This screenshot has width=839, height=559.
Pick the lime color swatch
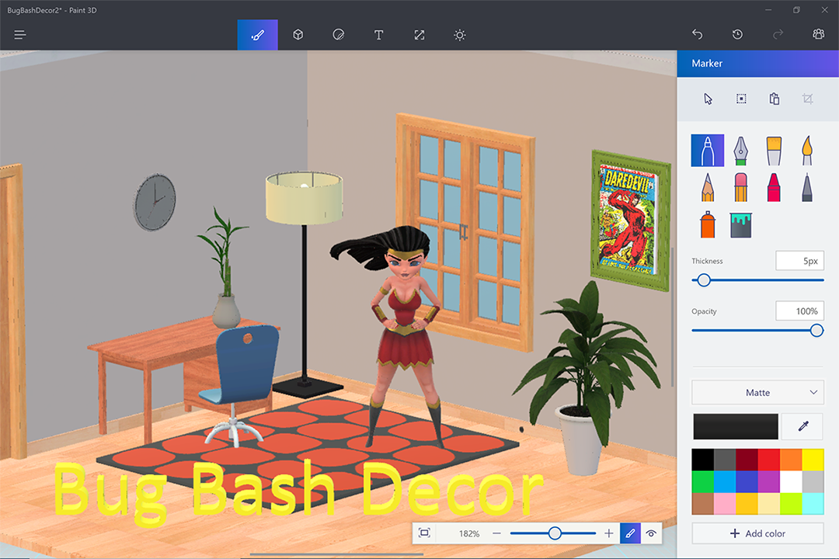(x=791, y=503)
